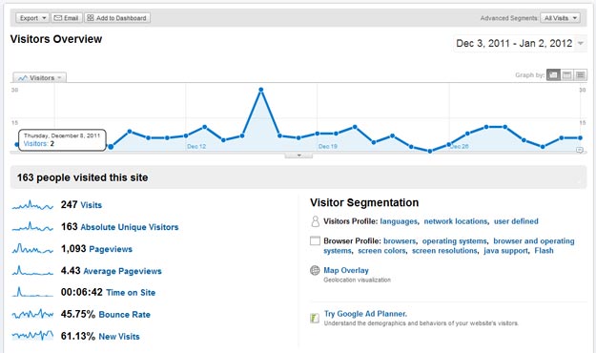The image size is (596, 353).
Task: Open the screen resolutions link
Action: point(444,251)
